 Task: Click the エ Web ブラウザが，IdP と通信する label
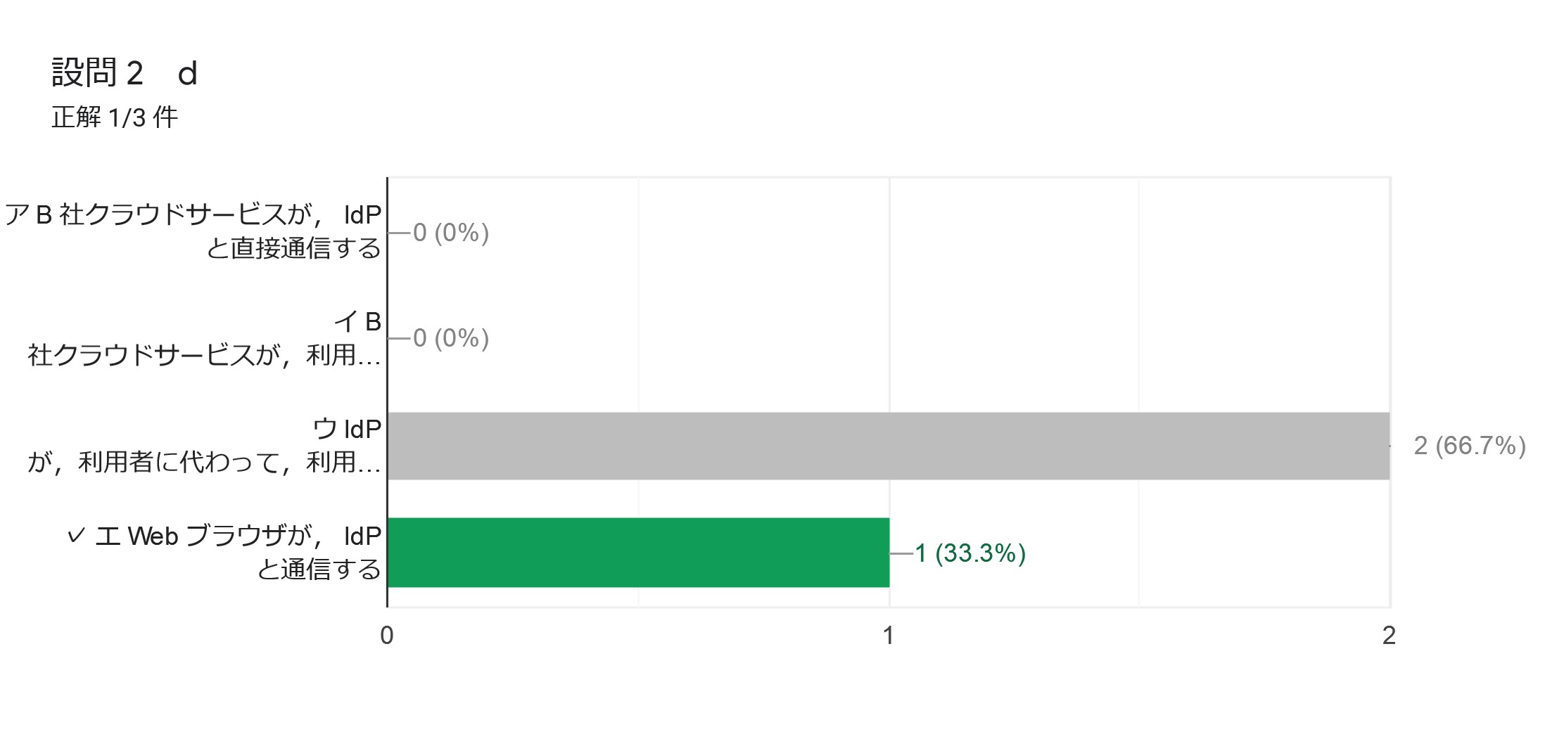tap(239, 553)
